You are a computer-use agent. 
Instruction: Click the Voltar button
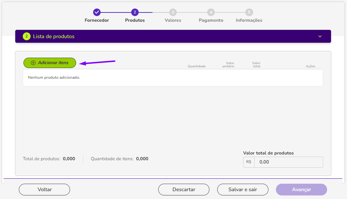click(x=44, y=189)
